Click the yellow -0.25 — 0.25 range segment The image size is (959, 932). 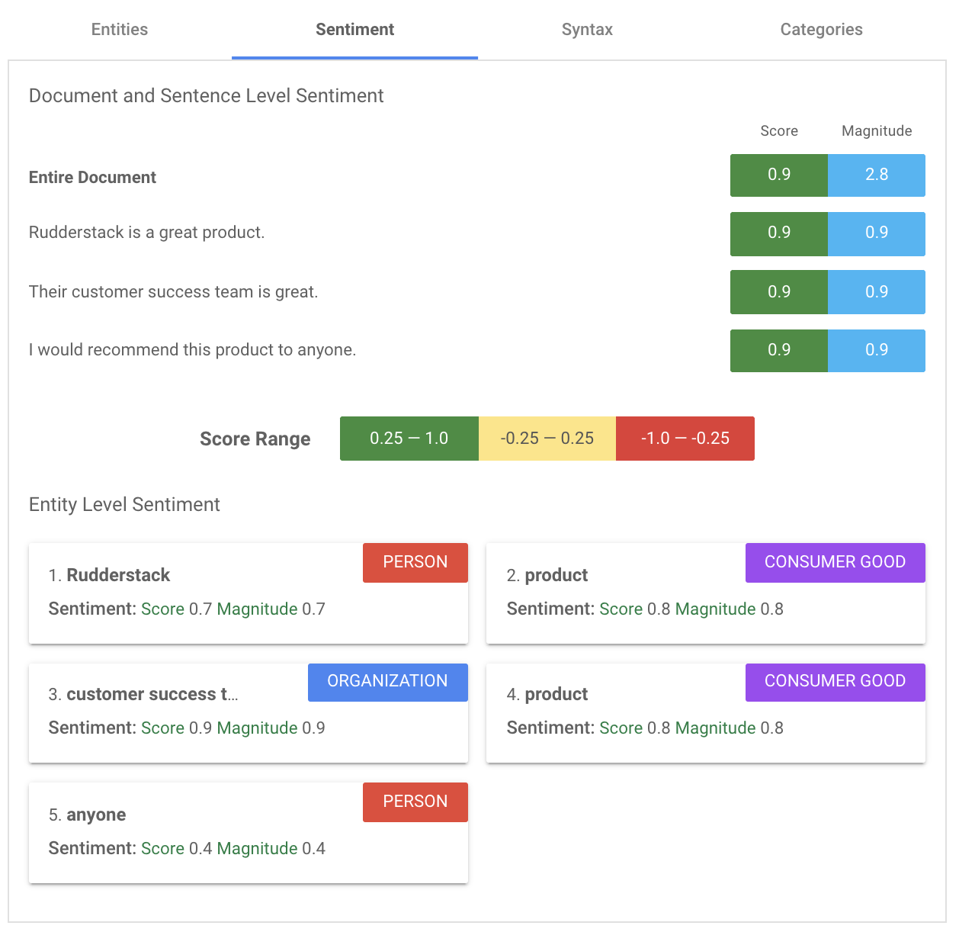[x=547, y=439]
